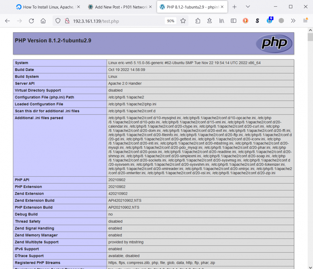The width and height of the screenshot is (313, 269).
Task: Click the vertical scrollbar thumb
Action: pyautogui.click(x=310, y=37)
